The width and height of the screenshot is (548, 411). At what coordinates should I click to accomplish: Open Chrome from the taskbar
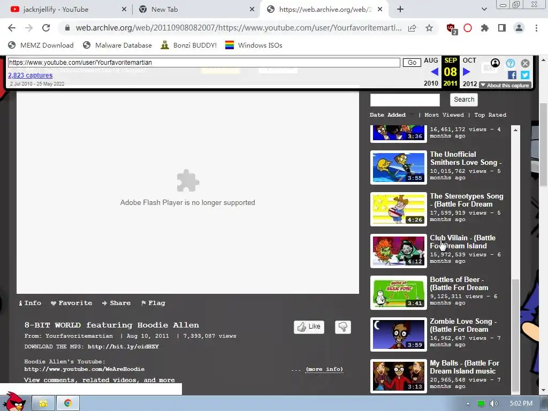[68, 404]
